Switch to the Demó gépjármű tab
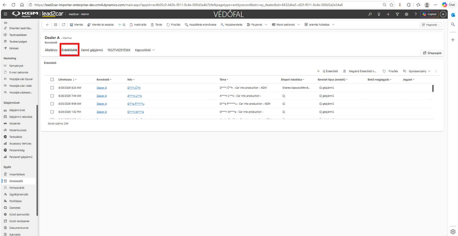458x236 pixels. pyautogui.click(x=92, y=50)
